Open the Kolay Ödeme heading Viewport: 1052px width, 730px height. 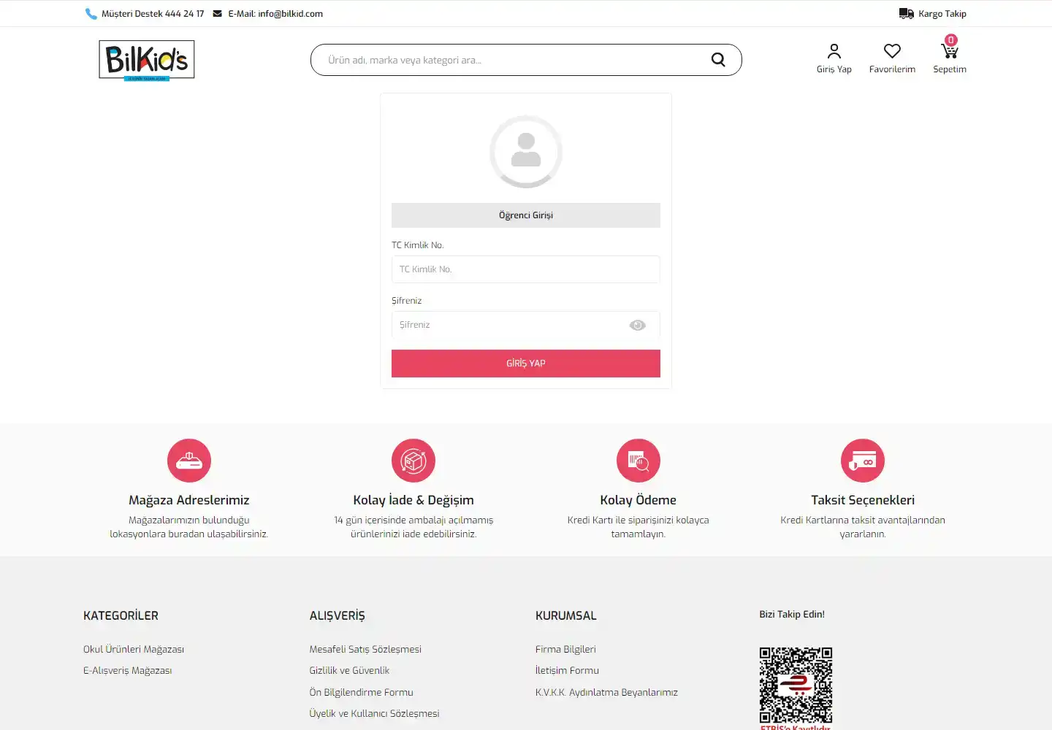click(639, 500)
